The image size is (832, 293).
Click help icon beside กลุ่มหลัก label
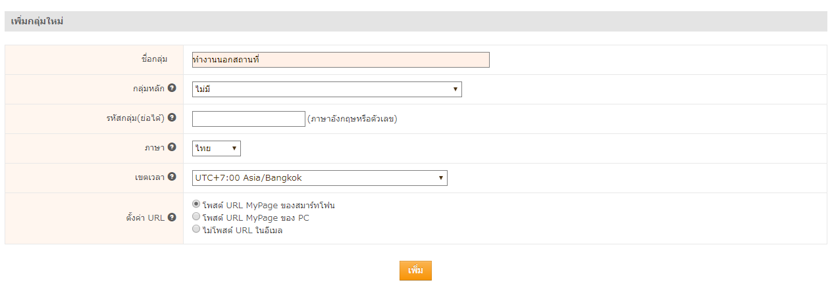(x=172, y=88)
